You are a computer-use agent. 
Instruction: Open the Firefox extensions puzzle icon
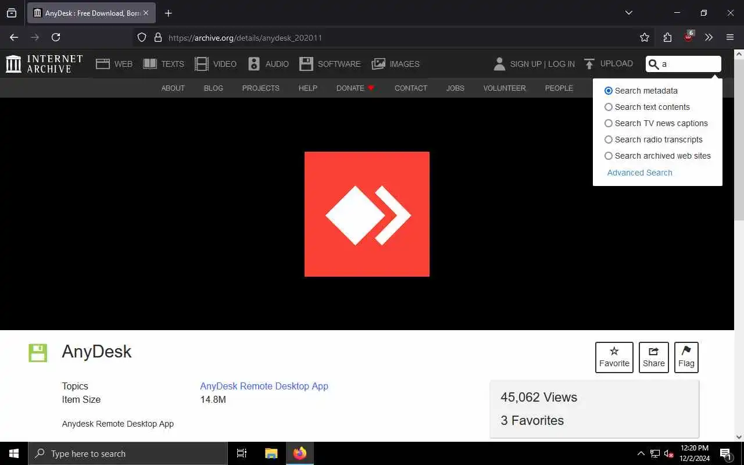click(x=667, y=37)
